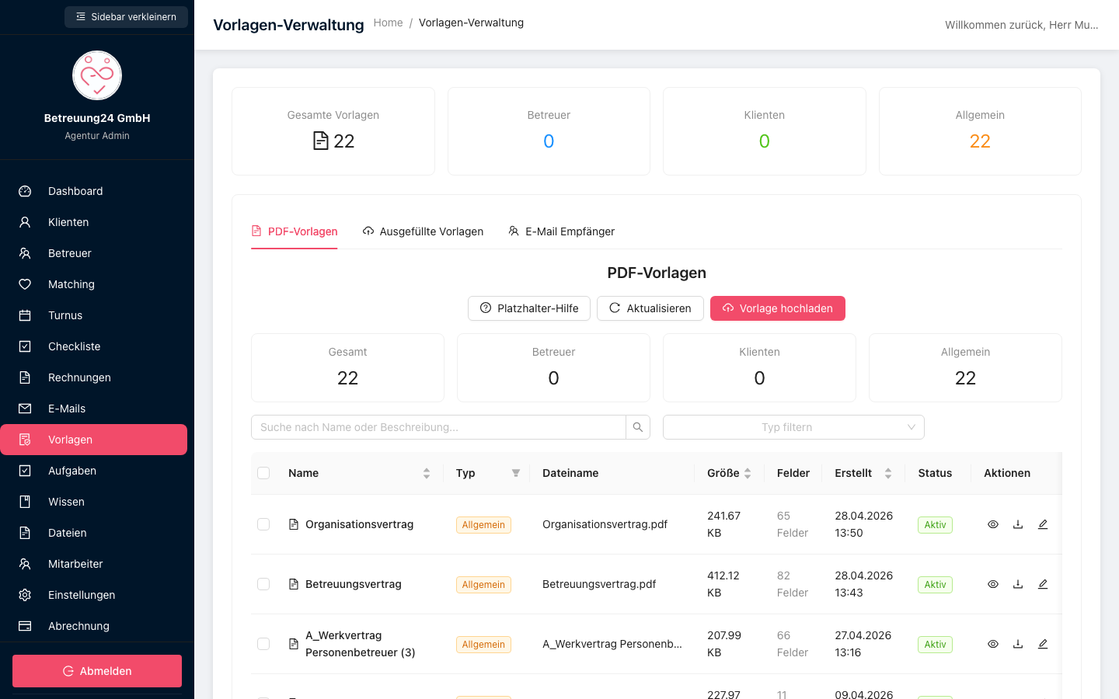Click the Abmelden logout button
The image size is (1119, 699).
tap(97, 671)
